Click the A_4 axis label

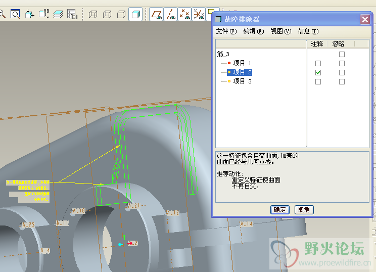point(45,251)
